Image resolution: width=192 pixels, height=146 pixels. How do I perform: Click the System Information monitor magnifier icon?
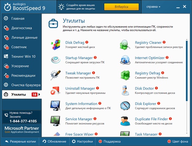[56, 106]
